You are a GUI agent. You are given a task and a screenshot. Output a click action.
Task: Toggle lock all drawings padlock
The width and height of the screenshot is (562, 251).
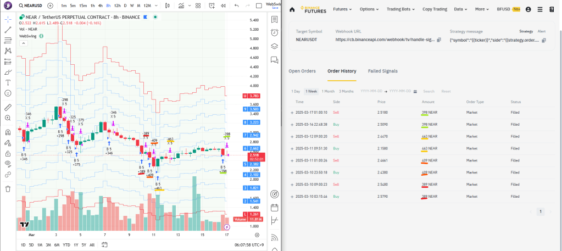[8, 153]
